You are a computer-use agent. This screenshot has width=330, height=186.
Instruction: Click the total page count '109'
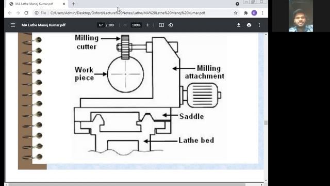tap(111, 25)
